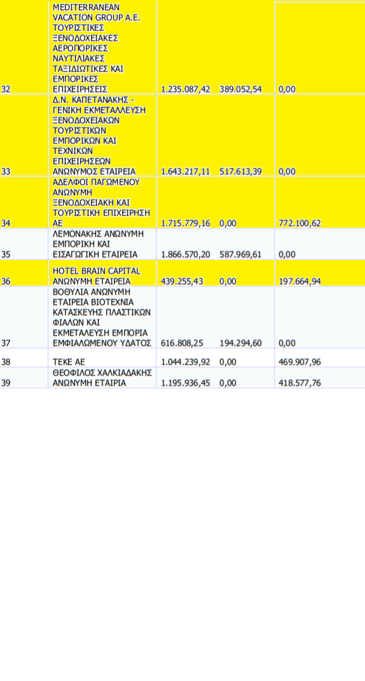Click the ΘΕΟΦΙΛΟΣ ΧΑΛΚΙΑΔΑΚΗΣ company cell

(102, 378)
